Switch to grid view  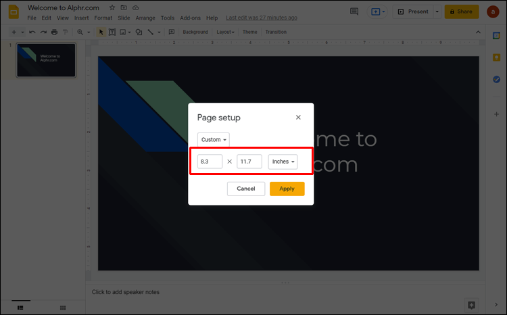(x=63, y=308)
